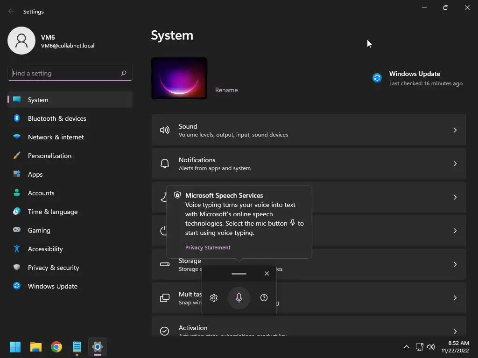Launch Google Chrome from taskbar
478x358 pixels.
(56, 347)
